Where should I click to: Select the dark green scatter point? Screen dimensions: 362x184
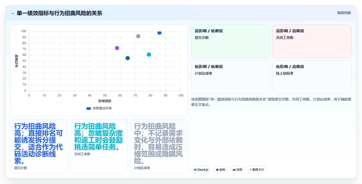coord(128,58)
